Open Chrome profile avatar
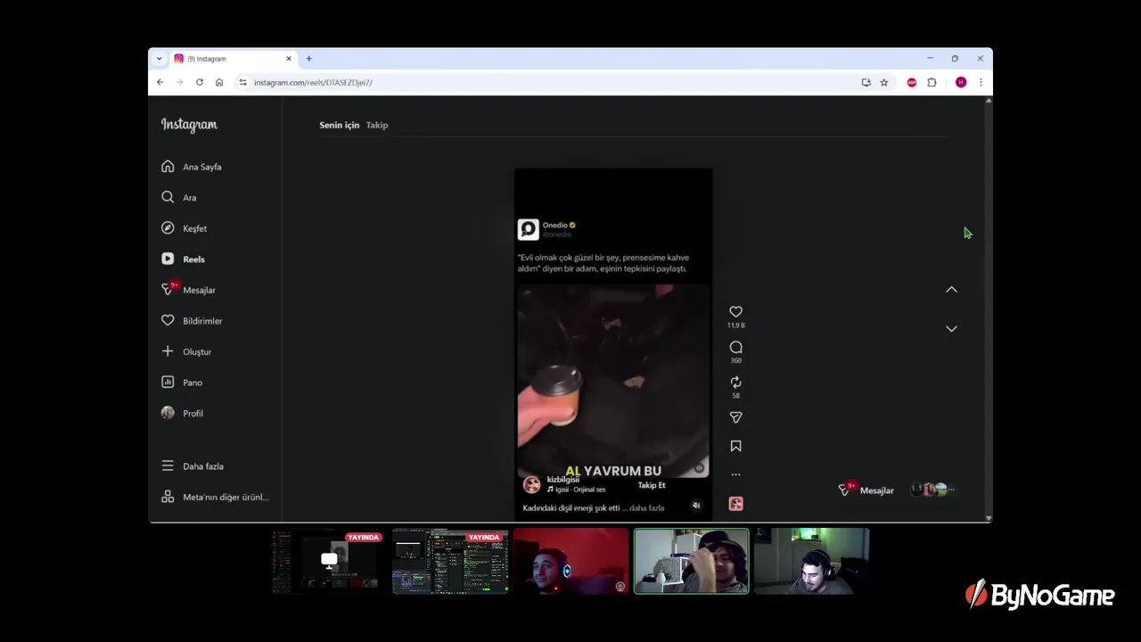This screenshot has height=642, width=1141. (x=960, y=82)
